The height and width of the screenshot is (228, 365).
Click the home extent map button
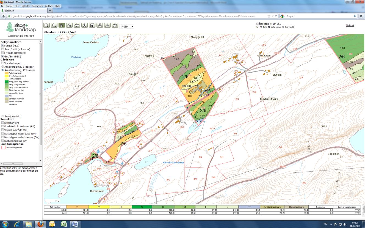[x=69, y=26]
